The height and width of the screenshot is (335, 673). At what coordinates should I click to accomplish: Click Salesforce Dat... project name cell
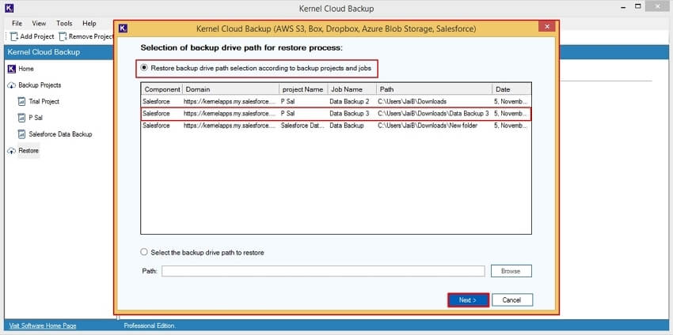[302, 126]
